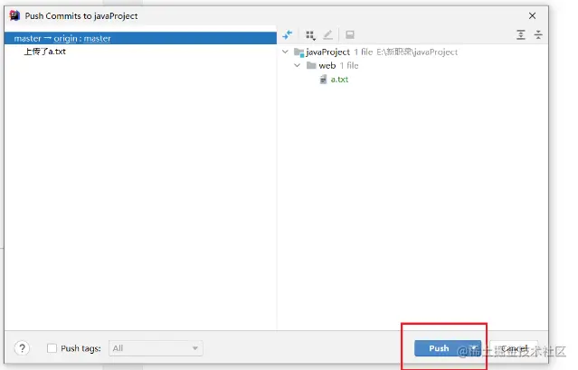
Task: Collapse the web folder node
Action: [x=298, y=65]
